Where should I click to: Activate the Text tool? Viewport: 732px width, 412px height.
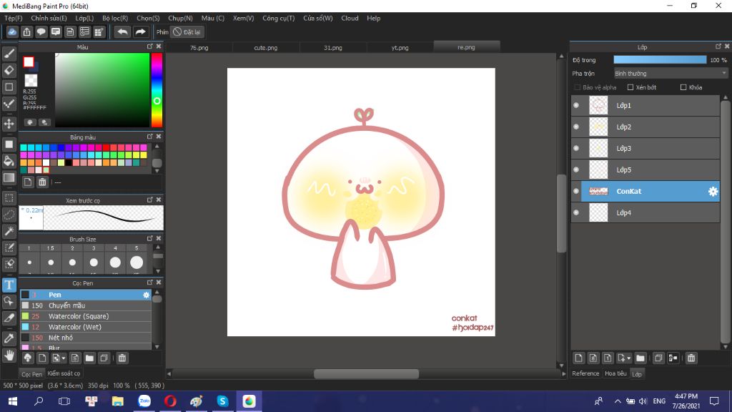9,285
